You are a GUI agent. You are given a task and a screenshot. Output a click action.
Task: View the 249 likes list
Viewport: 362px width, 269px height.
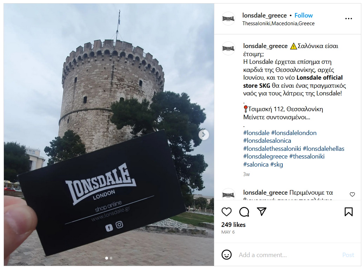(233, 225)
